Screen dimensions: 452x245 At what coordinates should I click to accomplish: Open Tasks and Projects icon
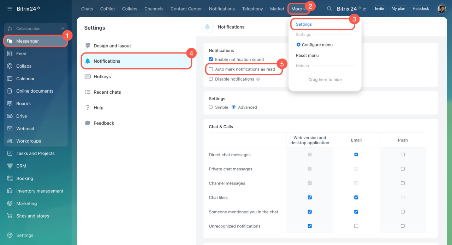(x=10, y=153)
